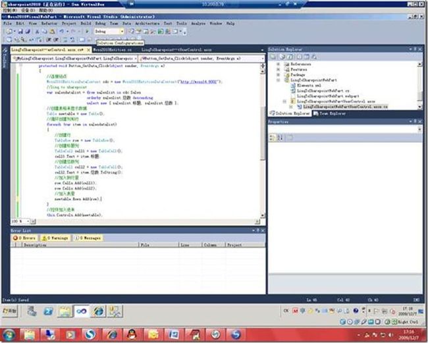
Task: Open the File menu
Action: pyautogui.click(x=7, y=24)
